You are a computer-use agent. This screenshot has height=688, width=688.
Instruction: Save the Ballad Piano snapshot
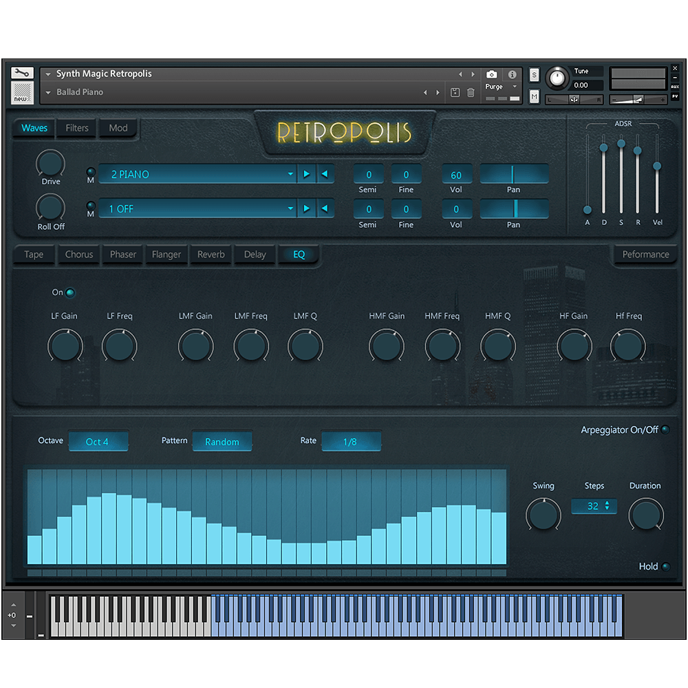tap(455, 93)
